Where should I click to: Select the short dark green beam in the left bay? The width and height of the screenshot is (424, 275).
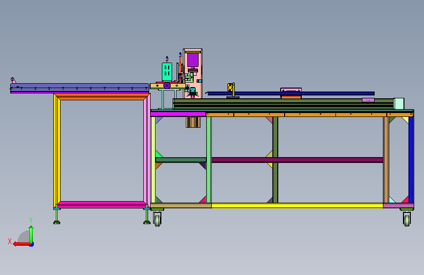tap(181, 160)
